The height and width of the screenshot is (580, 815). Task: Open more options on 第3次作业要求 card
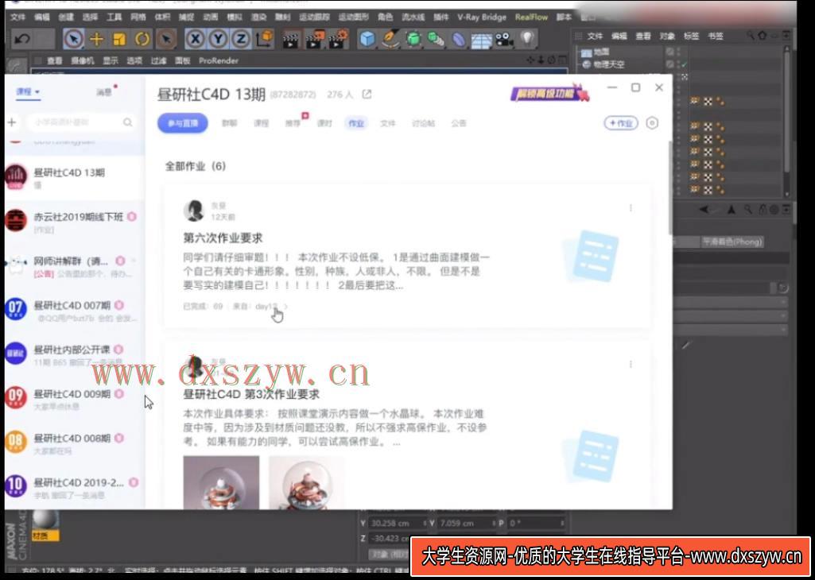[631, 365]
